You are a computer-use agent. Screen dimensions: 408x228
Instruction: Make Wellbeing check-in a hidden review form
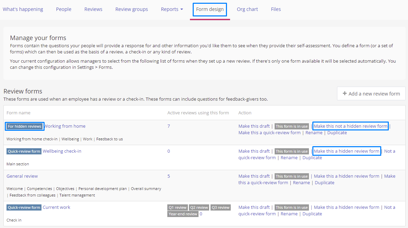click(347, 151)
